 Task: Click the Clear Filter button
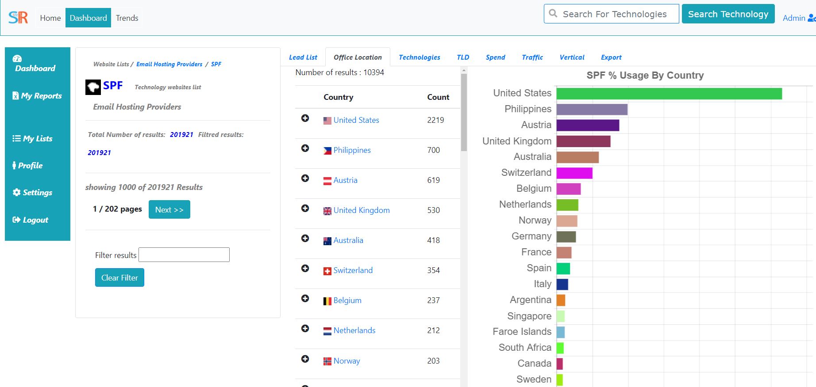coord(119,277)
